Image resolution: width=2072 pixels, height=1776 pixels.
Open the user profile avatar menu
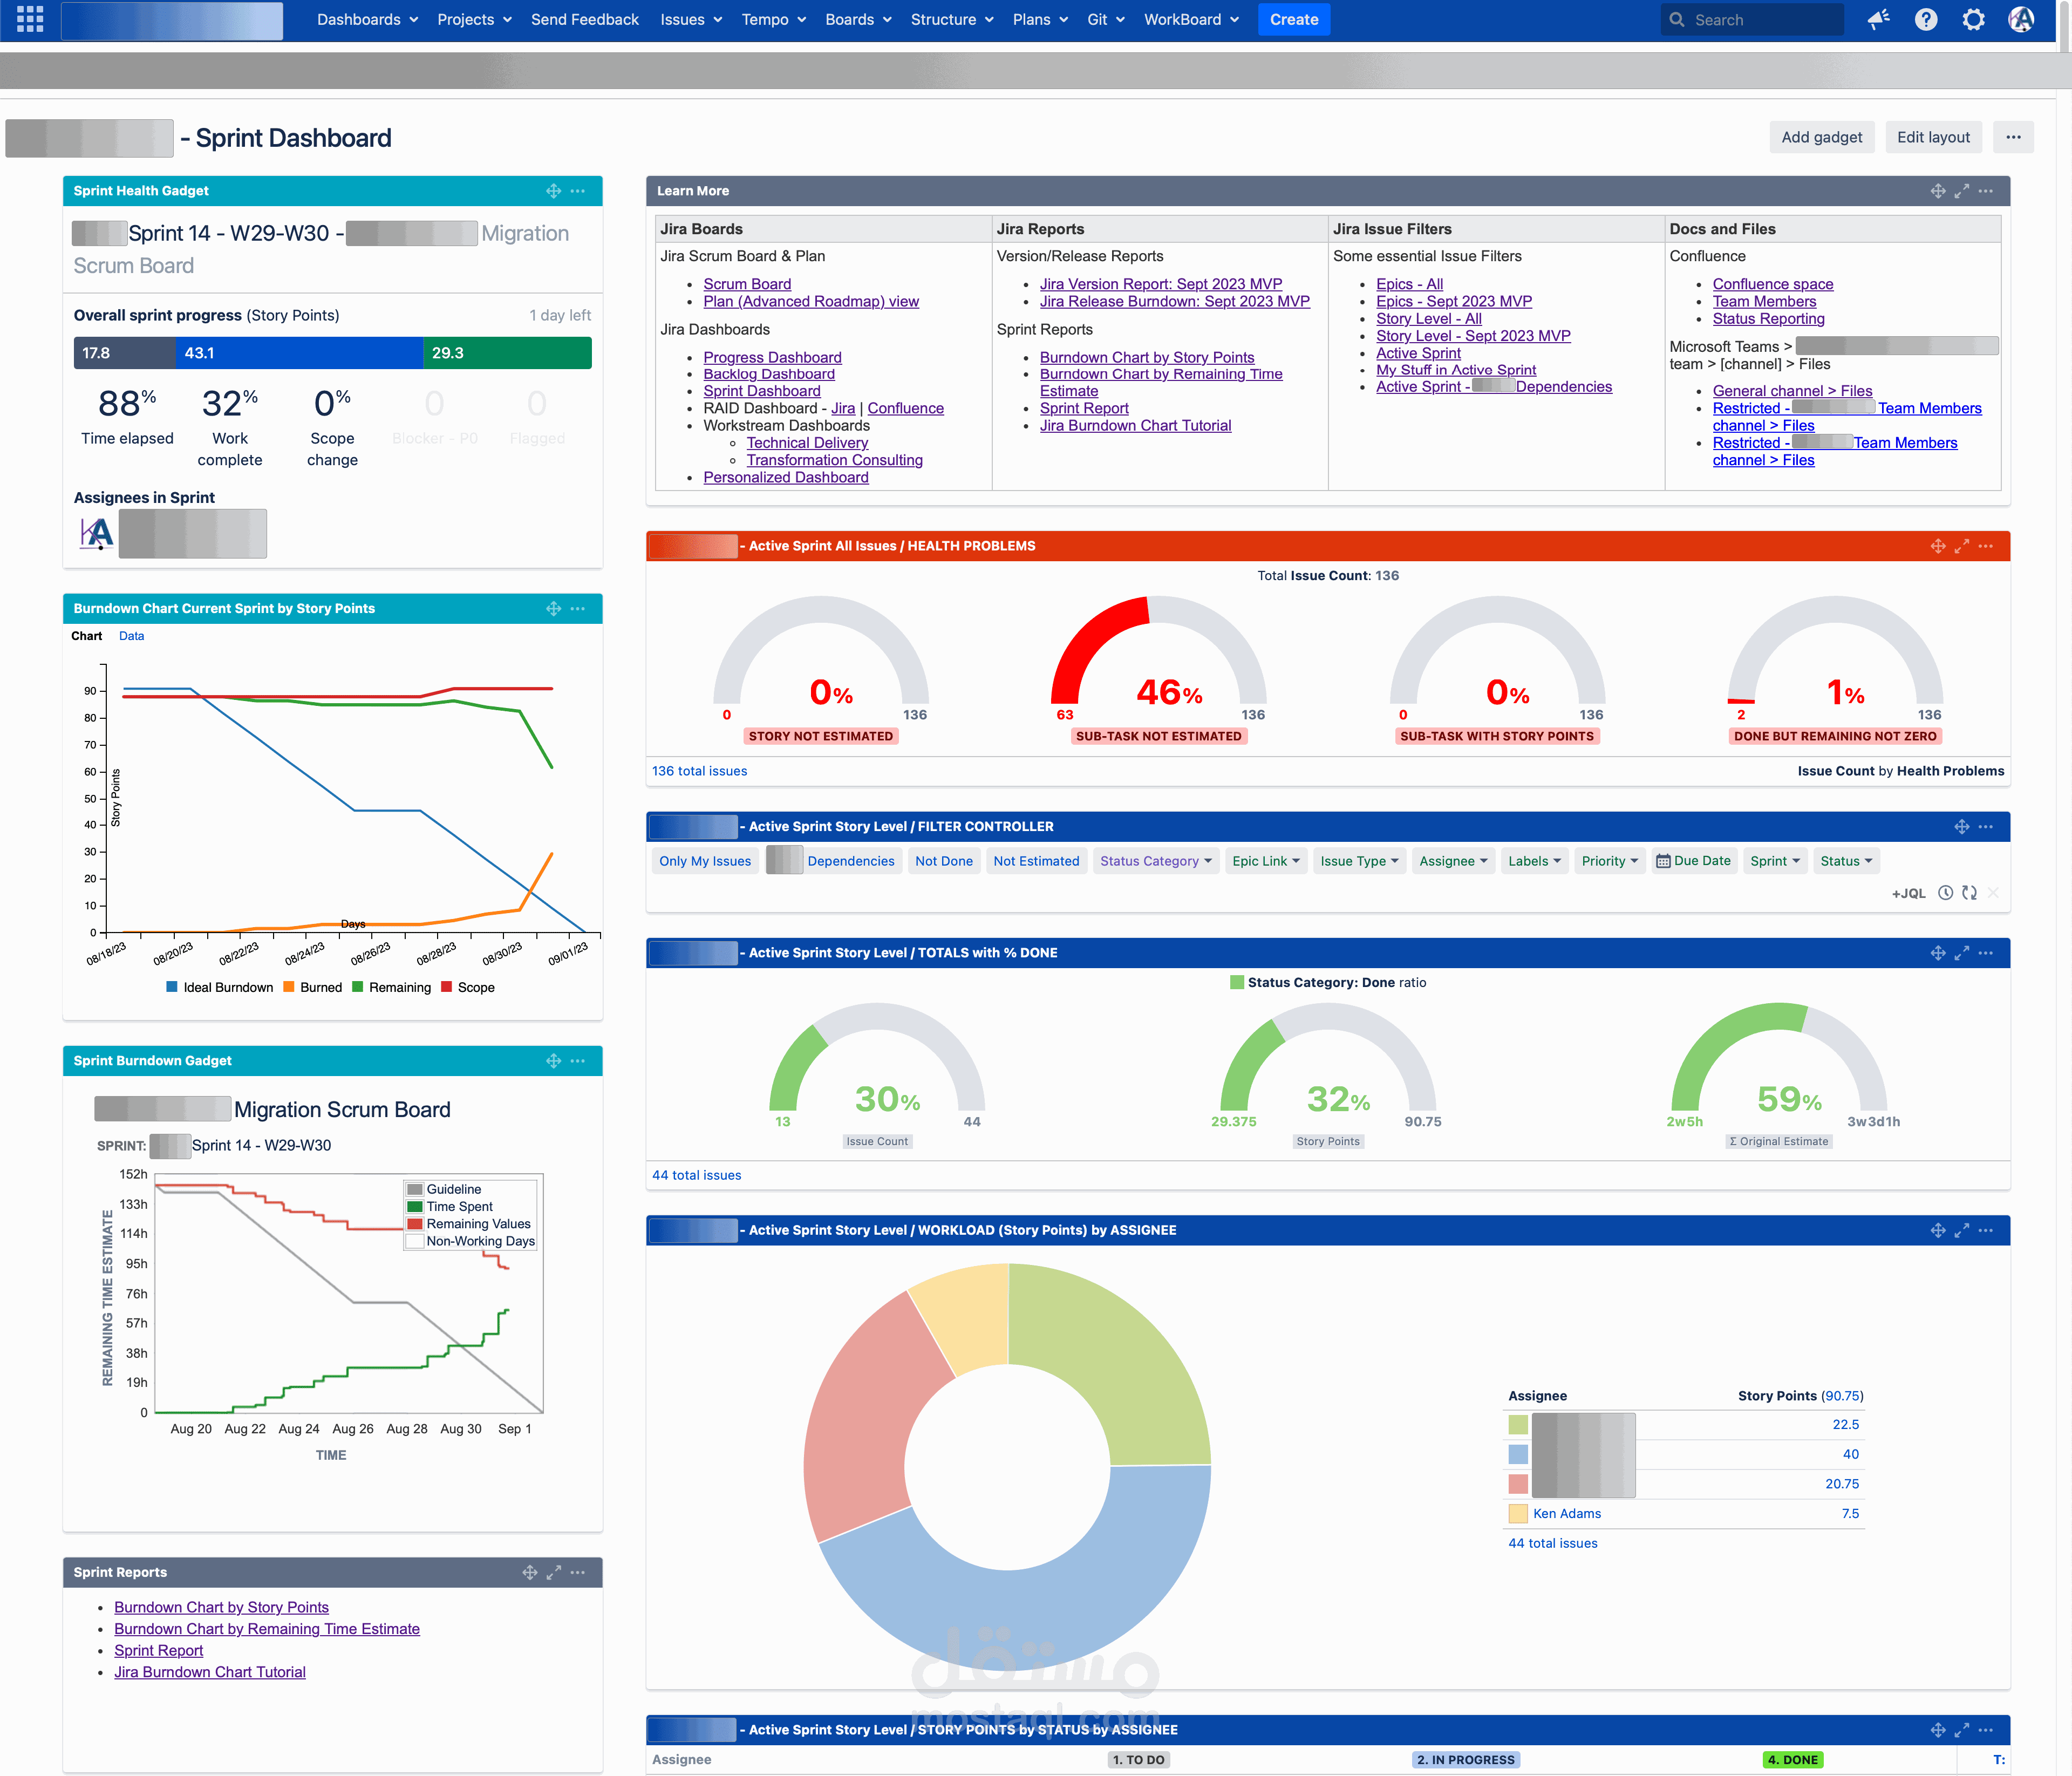(x=2021, y=19)
